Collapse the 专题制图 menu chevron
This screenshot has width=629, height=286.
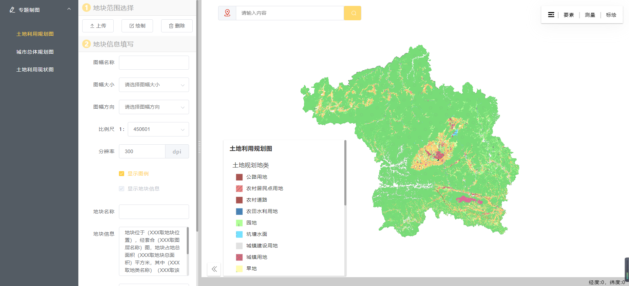[69, 9]
